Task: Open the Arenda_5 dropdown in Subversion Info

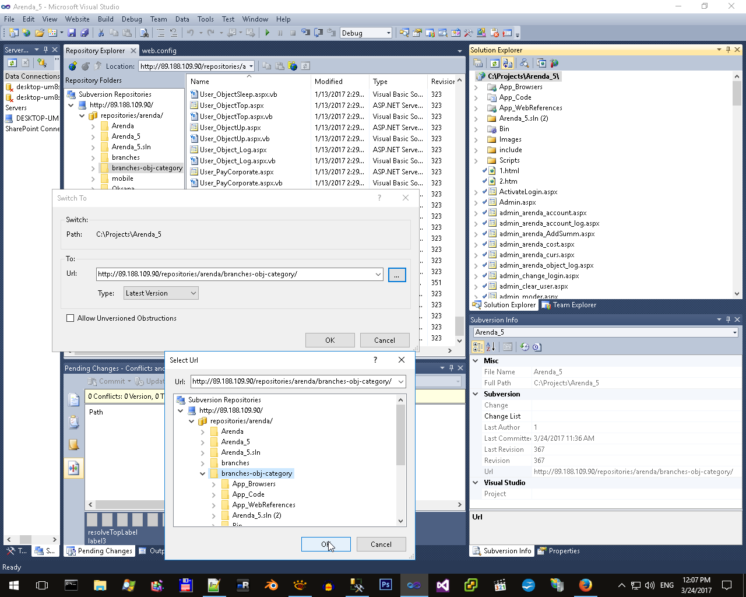Action: [734, 332]
